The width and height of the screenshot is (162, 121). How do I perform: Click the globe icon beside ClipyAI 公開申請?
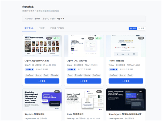coord(33,65)
